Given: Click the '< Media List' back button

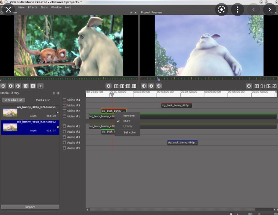Looking at the screenshot, I should click(x=13, y=100).
